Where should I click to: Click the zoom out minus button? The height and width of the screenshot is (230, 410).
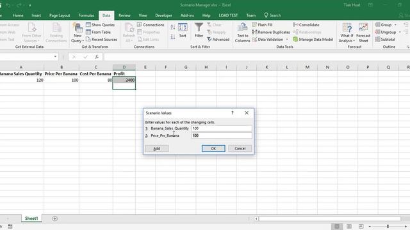(x=370, y=226)
